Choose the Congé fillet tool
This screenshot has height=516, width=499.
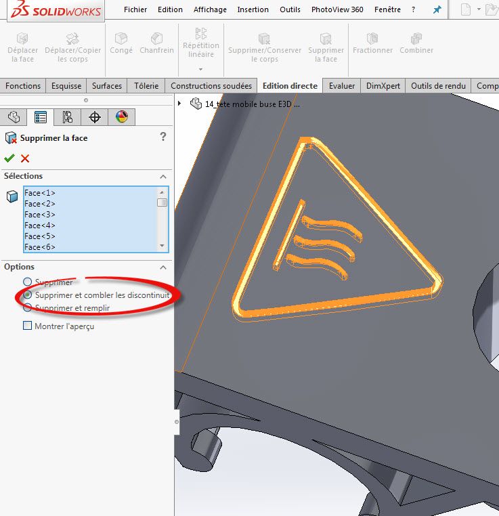(121, 43)
